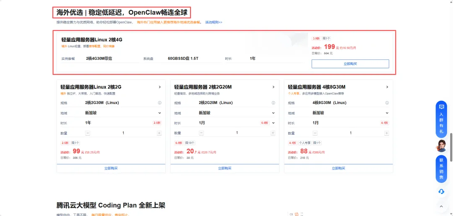Click the 199 元 price

[x=331, y=47]
